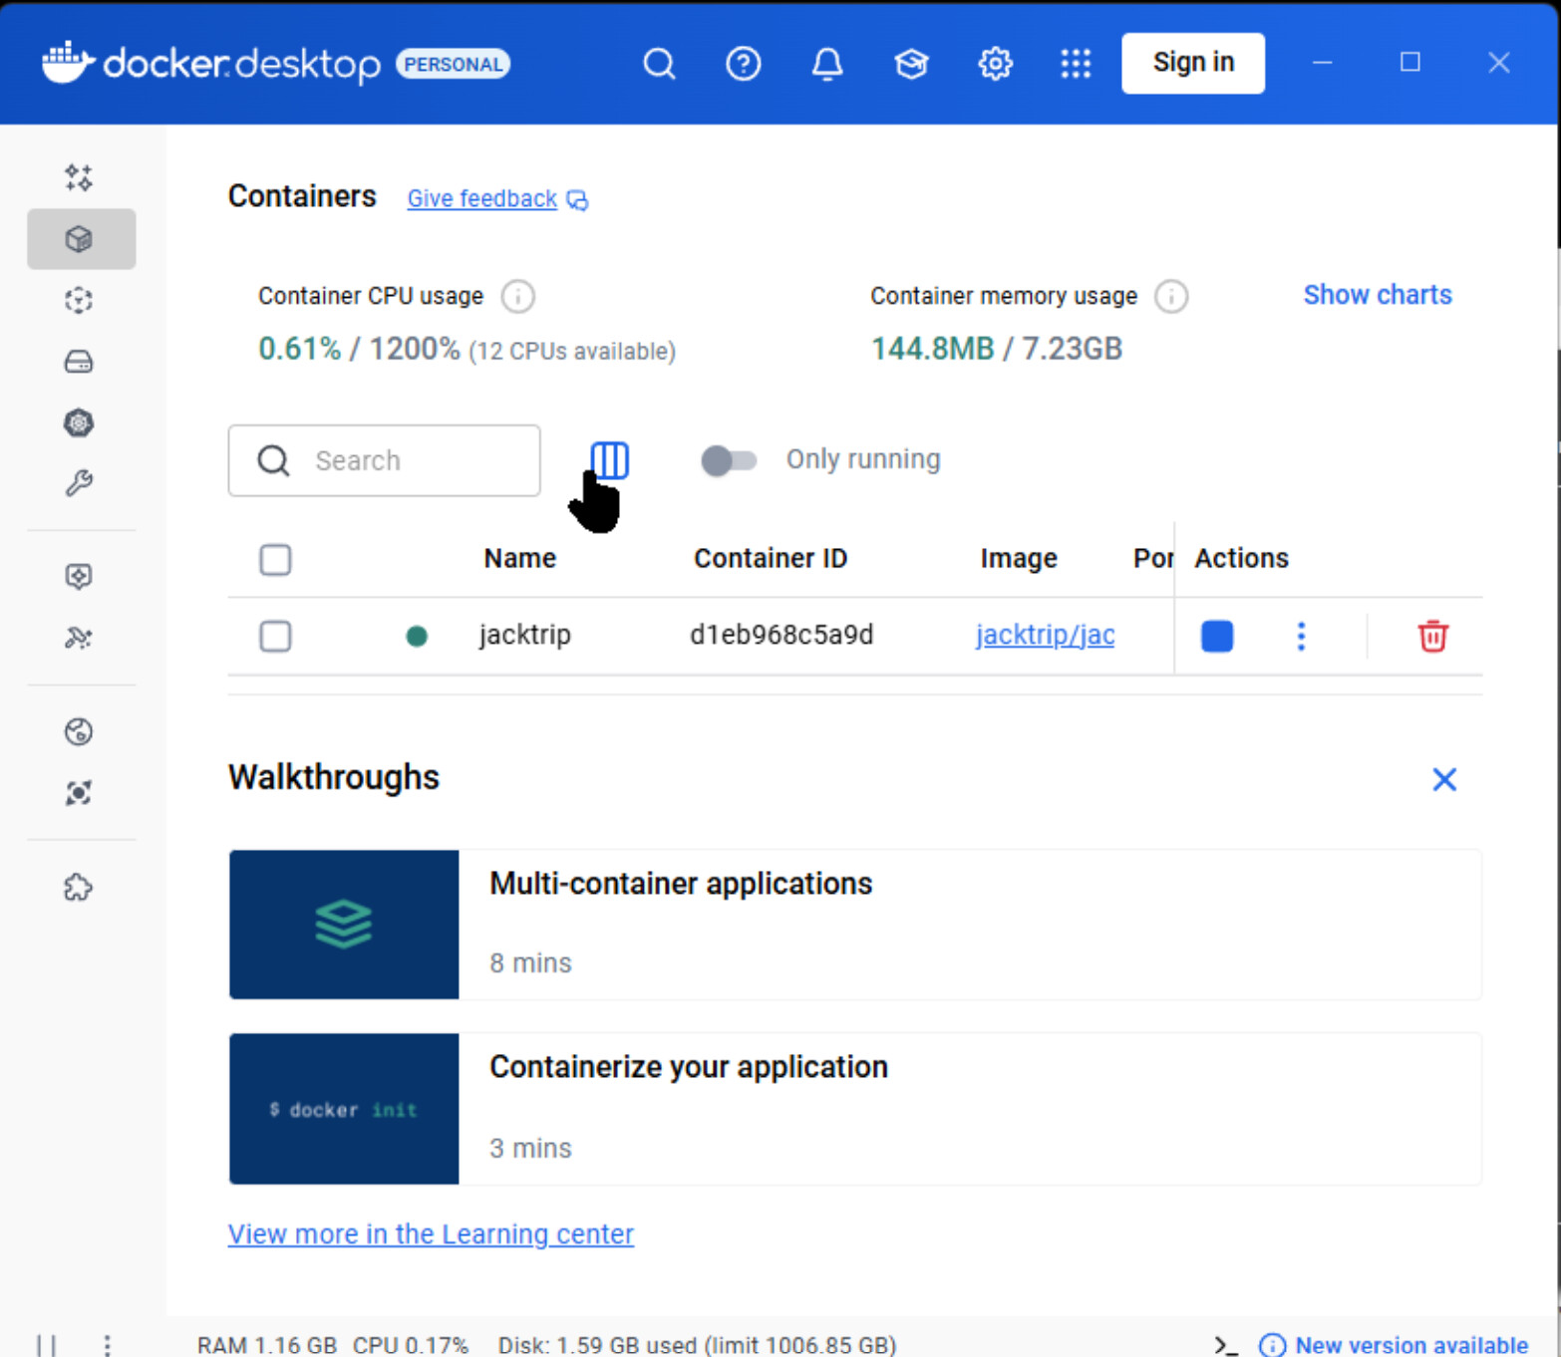Select the Containers icon in the sidebar

click(x=80, y=239)
